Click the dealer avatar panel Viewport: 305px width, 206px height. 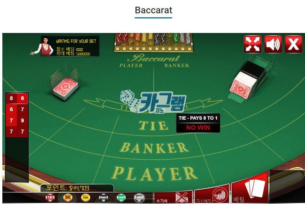point(65,46)
